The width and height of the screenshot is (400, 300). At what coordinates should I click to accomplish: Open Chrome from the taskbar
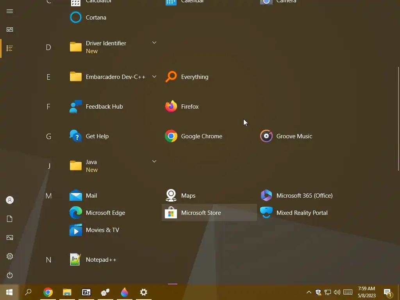[48, 292]
